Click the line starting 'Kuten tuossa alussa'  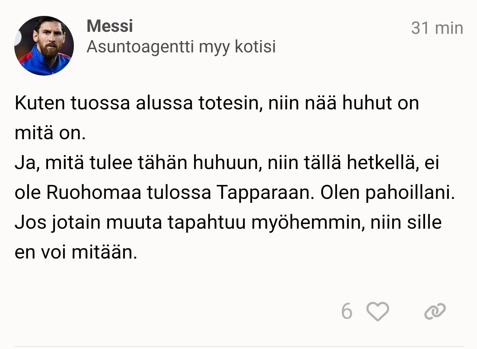(x=217, y=103)
